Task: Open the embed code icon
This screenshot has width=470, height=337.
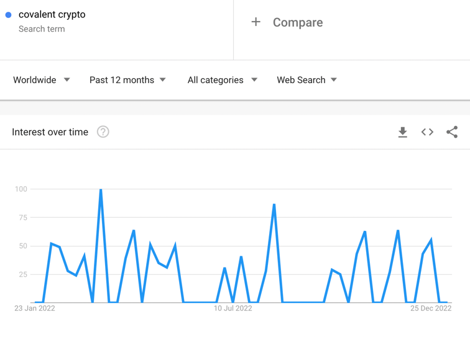Action: click(x=427, y=132)
